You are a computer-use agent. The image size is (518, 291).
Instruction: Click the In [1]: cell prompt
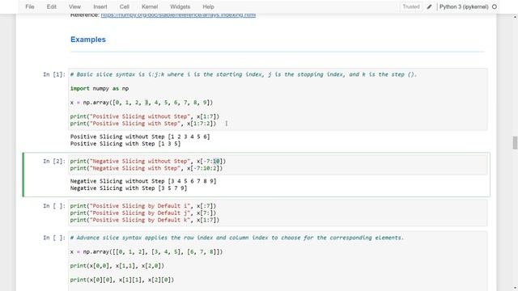pos(54,74)
